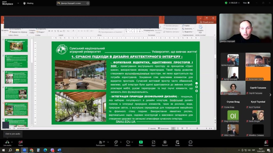The image size is (273, 153).
Task: Click УКР language indicator in system tray
Action: tap(253, 150)
